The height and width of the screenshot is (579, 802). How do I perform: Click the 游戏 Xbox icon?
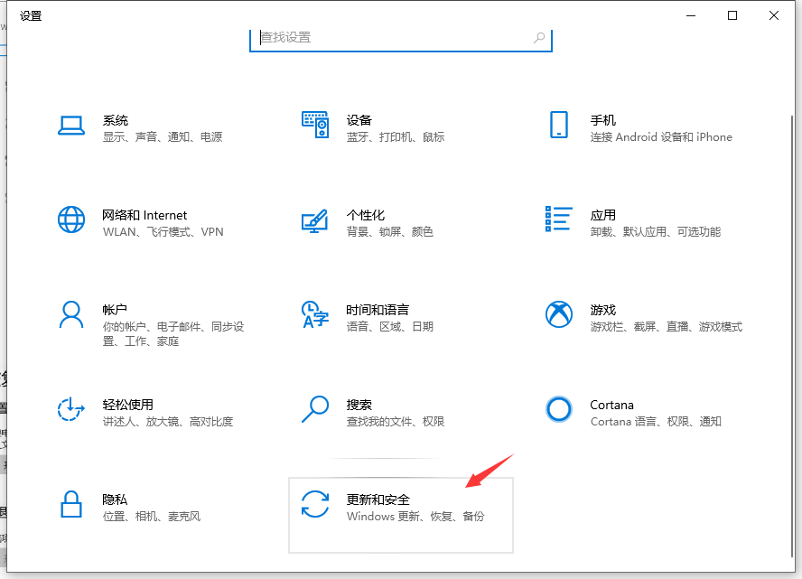pyautogui.click(x=558, y=314)
